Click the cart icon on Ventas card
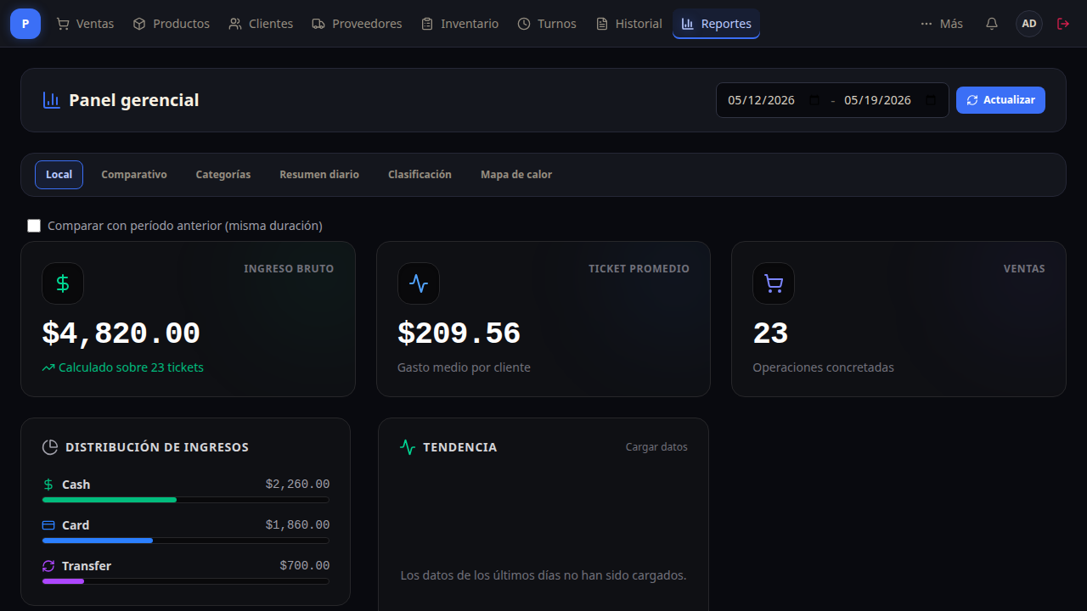This screenshot has width=1087, height=611. [x=774, y=283]
